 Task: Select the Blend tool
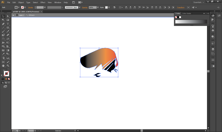[x=8, y=54]
